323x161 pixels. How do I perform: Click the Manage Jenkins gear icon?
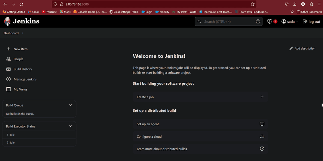tap(9, 79)
